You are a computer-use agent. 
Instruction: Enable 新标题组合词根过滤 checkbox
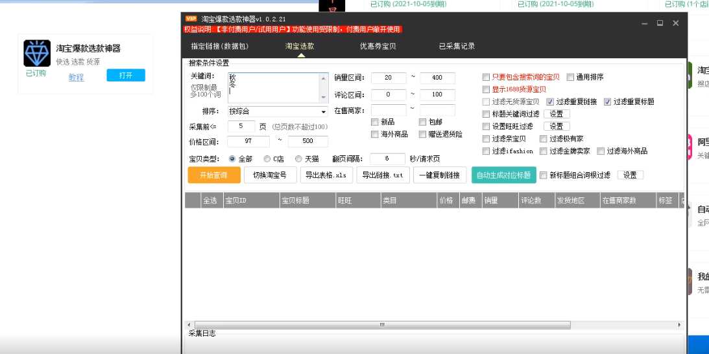pos(544,175)
